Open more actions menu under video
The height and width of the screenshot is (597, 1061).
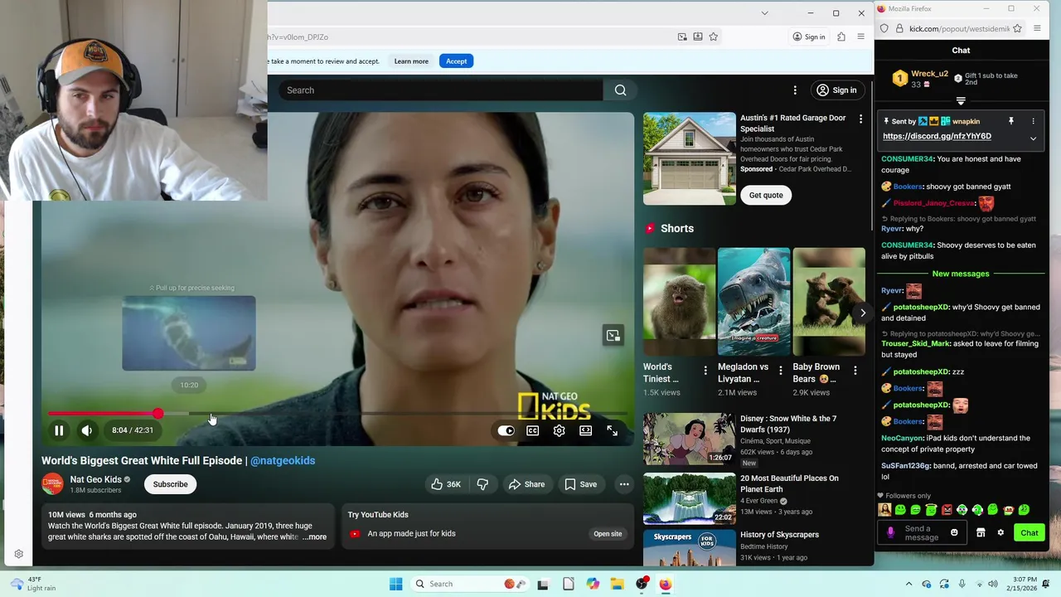tap(624, 484)
